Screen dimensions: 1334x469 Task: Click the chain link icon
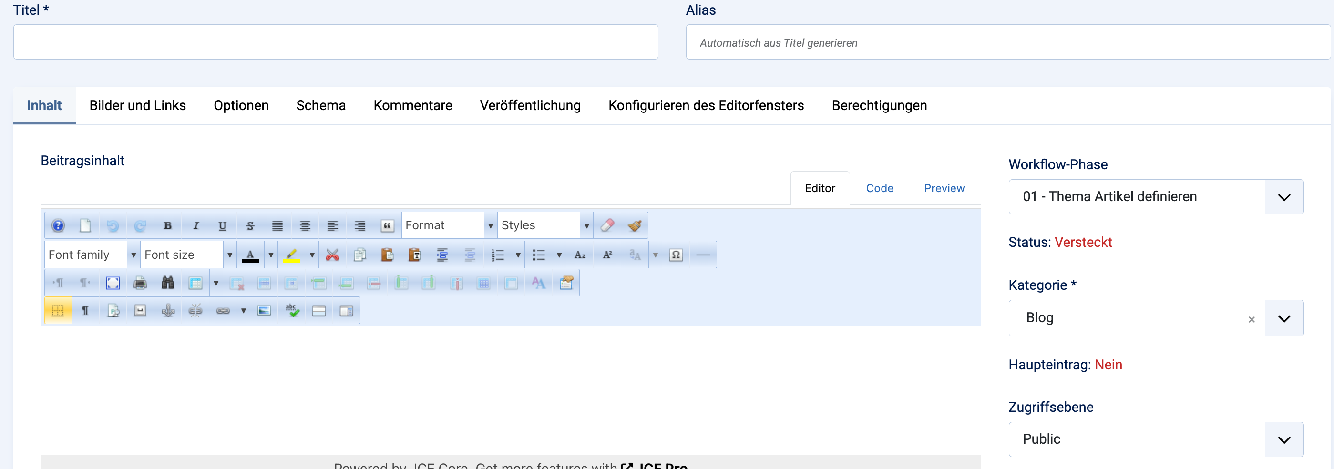point(223,311)
